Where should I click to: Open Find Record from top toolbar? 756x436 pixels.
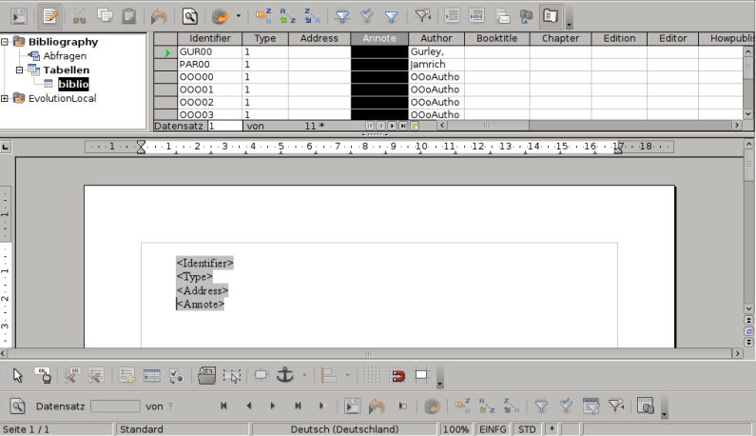pyautogui.click(x=190, y=15)
